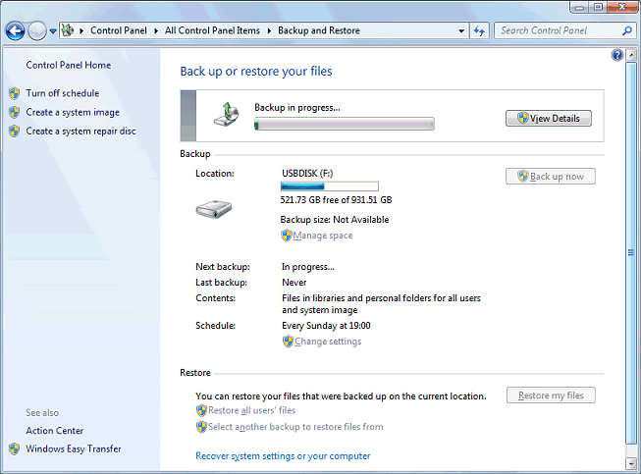Screen dimensions: 641x474
Task: Click the Refresh button beside address bar
Action: tap(479, 30)
